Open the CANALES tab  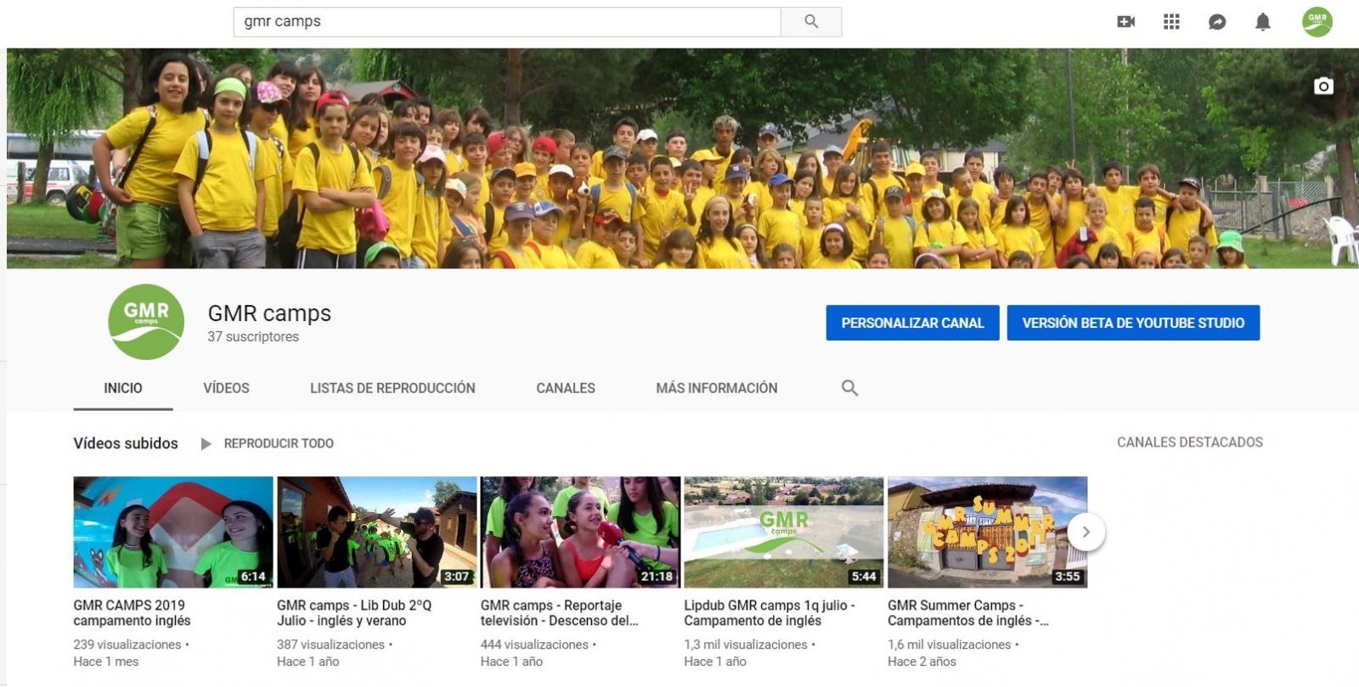[566, 388]
